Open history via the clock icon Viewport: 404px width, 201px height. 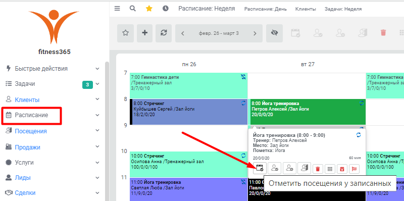pos(166,9)
